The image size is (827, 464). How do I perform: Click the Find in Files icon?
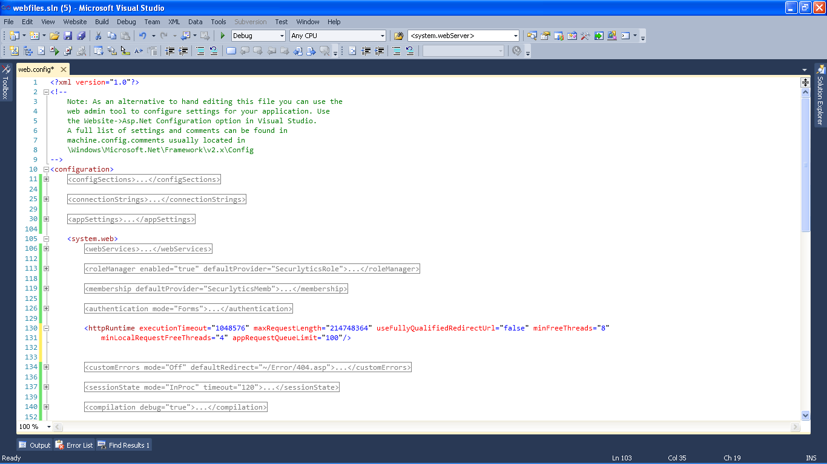tap(398, 36)
